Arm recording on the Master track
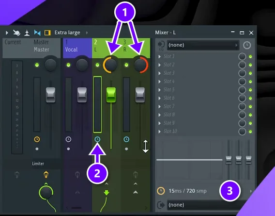275x216 pixels. pos(46,175)
